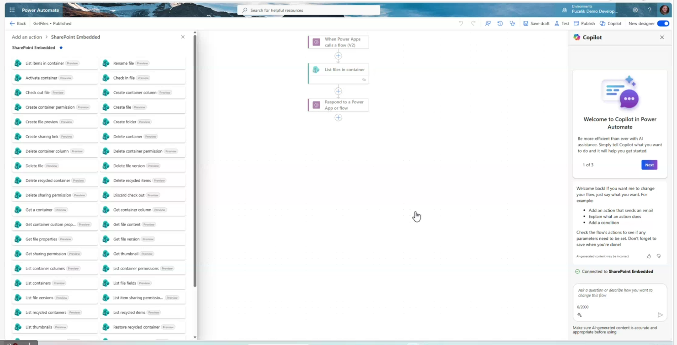Add the Create file preview action
The width and height of the screenshot is (677, 345).
click(x=55, y=122)
